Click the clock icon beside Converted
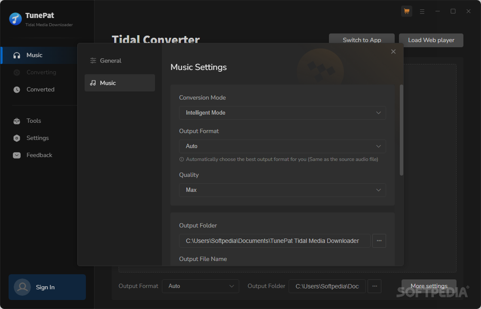481x309 pixels. pyautogui.click(x=17, y=90)
